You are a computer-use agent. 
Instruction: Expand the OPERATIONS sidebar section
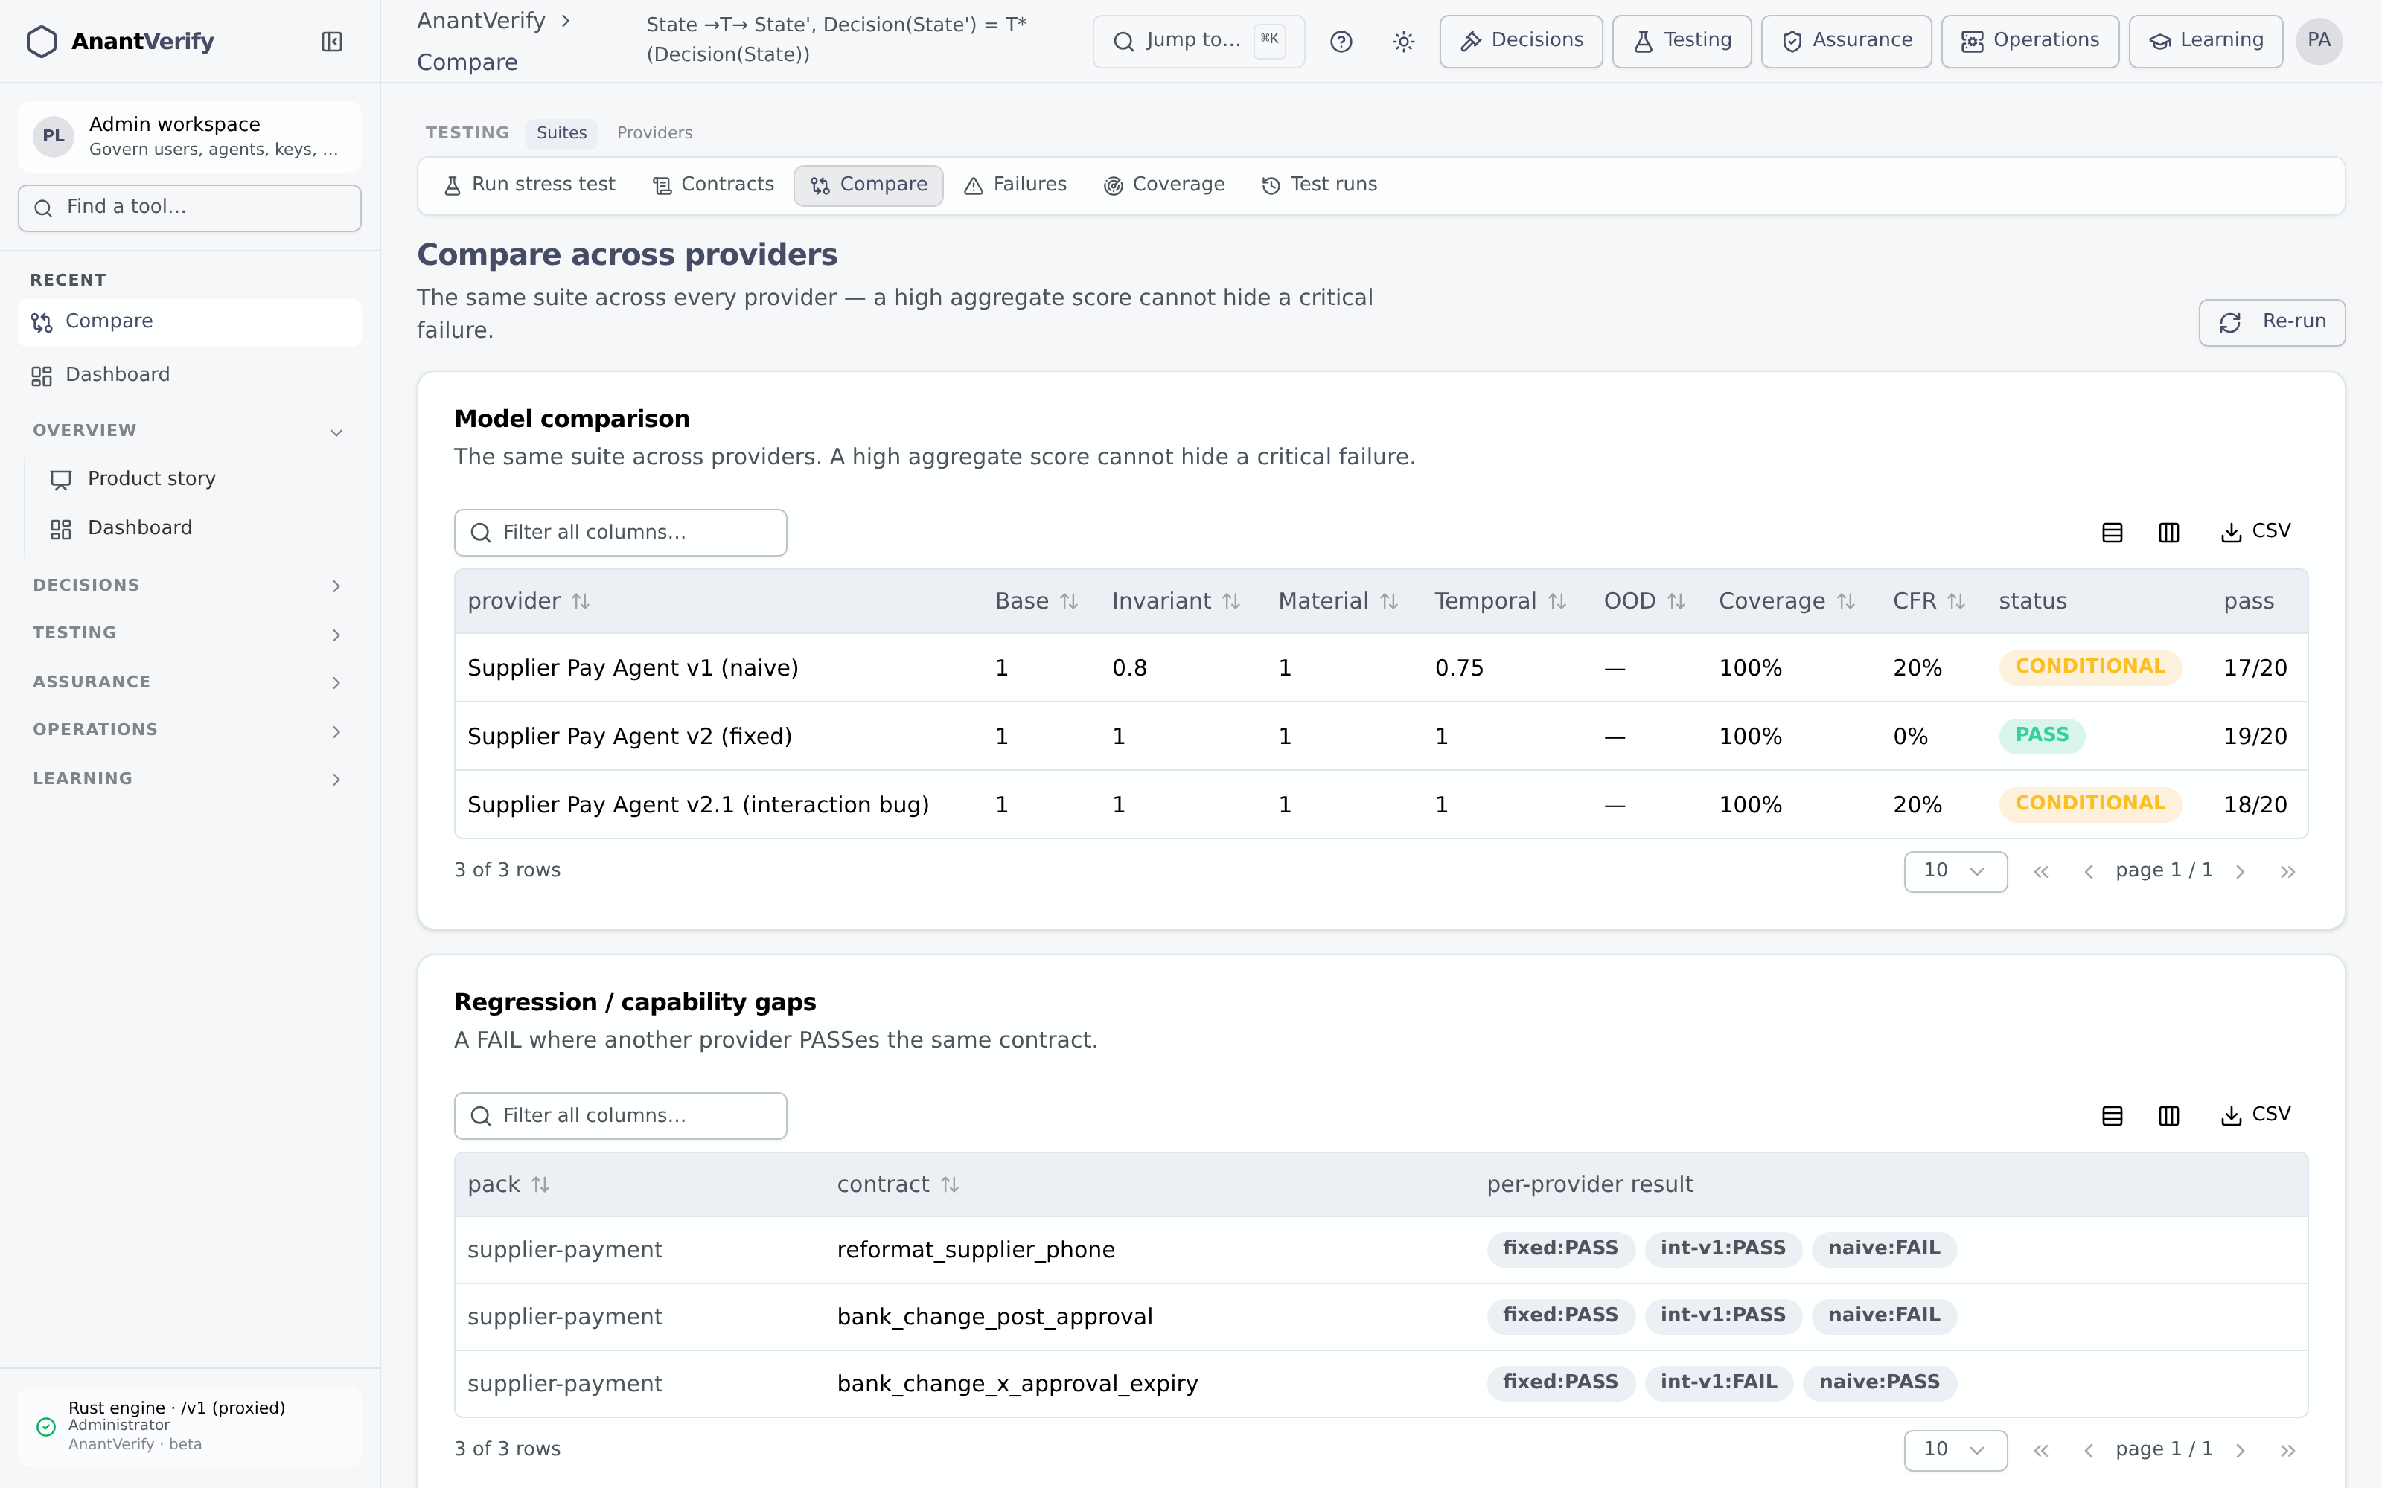click(189, 730)
